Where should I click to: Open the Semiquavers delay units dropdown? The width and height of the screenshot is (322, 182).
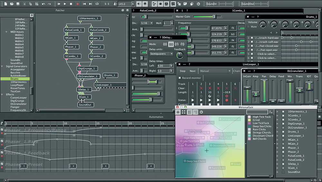click(161, 53)
